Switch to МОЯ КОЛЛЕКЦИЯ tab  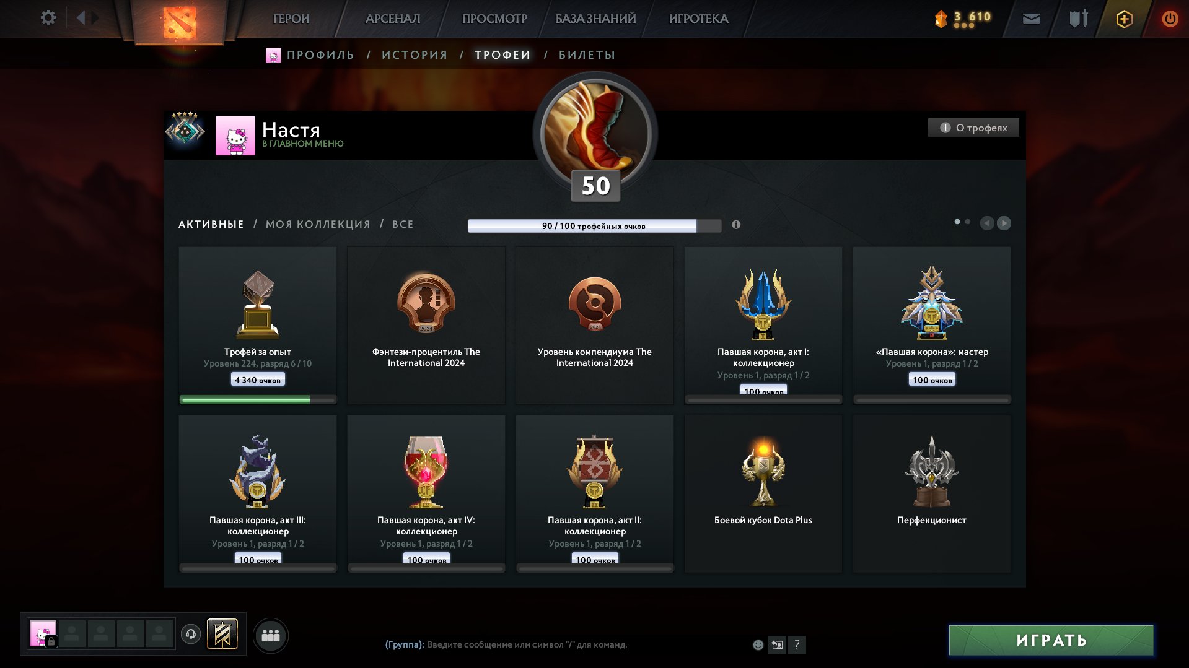coord(318,224)
